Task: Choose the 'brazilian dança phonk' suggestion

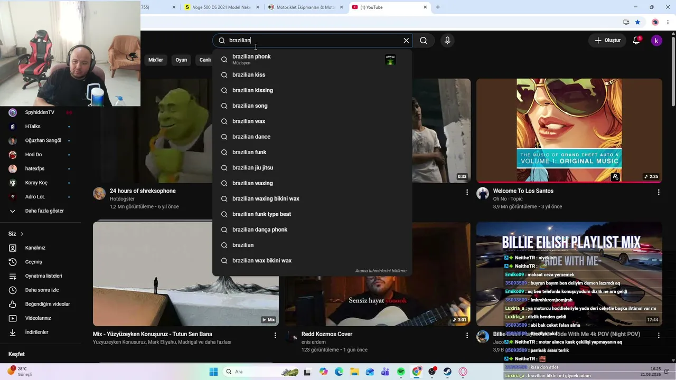Action: coord(312,230)
